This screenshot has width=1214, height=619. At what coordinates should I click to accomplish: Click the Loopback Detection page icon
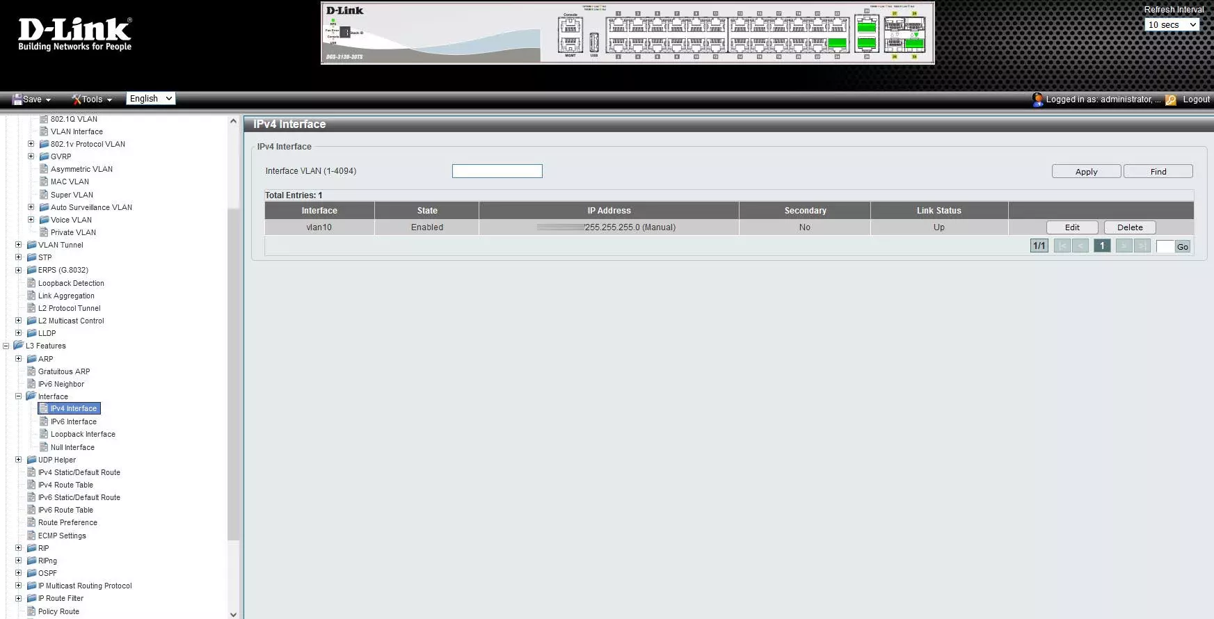click(x=31, y=283)
